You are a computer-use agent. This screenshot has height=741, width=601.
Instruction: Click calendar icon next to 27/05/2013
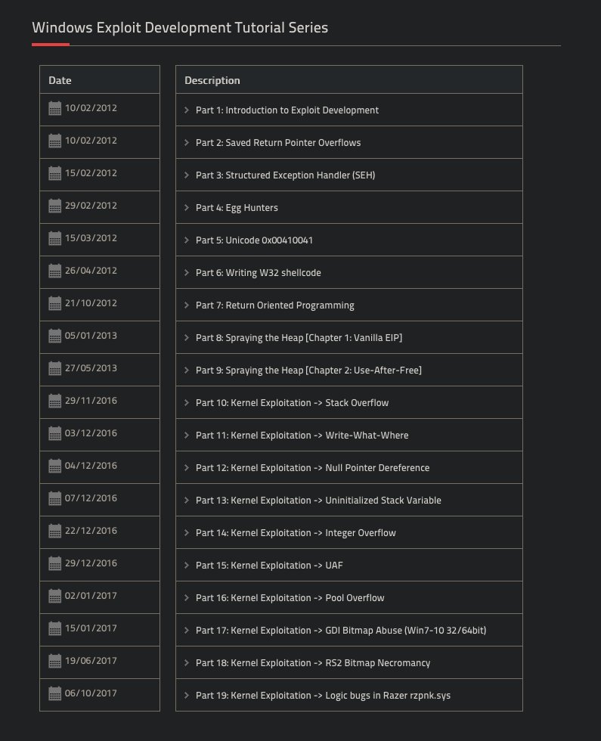54,369
